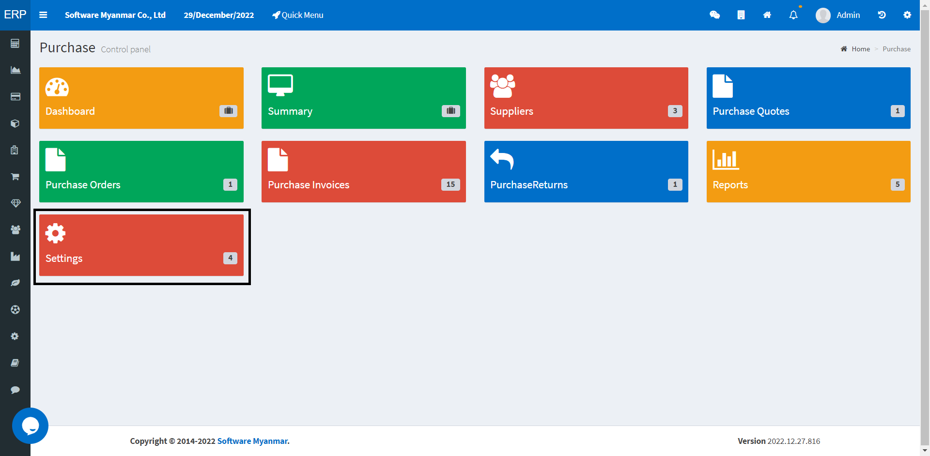
Task: Open the Purchase Orders tile
Action: 141,171
